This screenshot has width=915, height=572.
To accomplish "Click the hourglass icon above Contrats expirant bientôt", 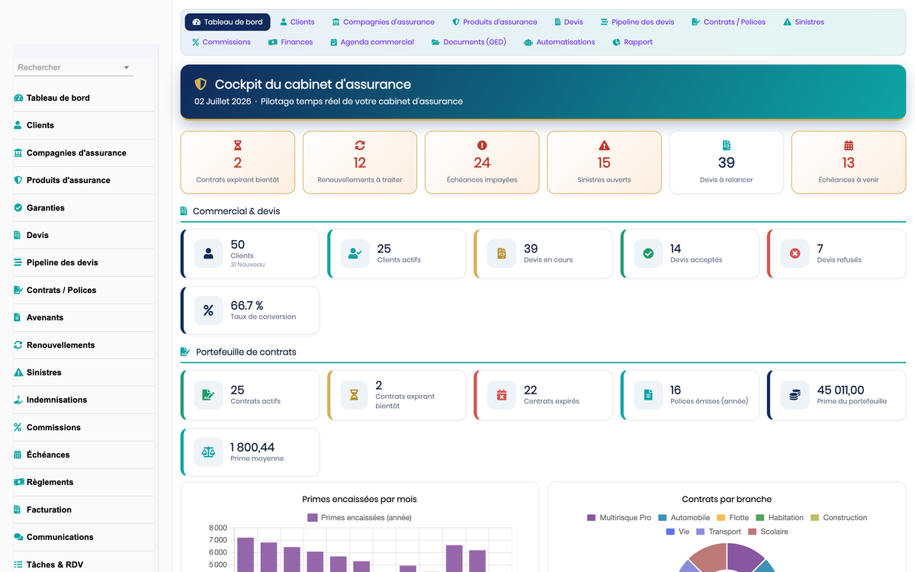I will (x=238, y=145).
